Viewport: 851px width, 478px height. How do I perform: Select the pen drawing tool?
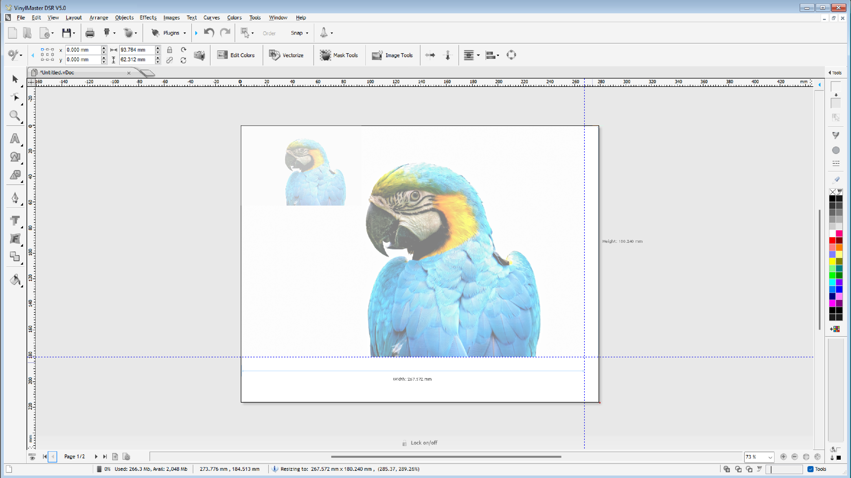point(15,198)
